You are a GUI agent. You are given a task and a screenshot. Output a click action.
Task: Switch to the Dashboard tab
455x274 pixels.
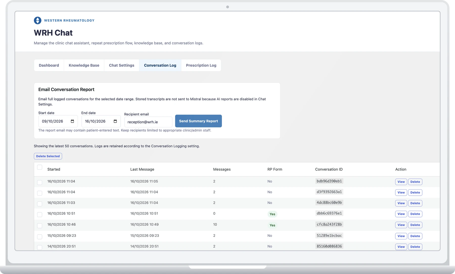tap(49, 65)
